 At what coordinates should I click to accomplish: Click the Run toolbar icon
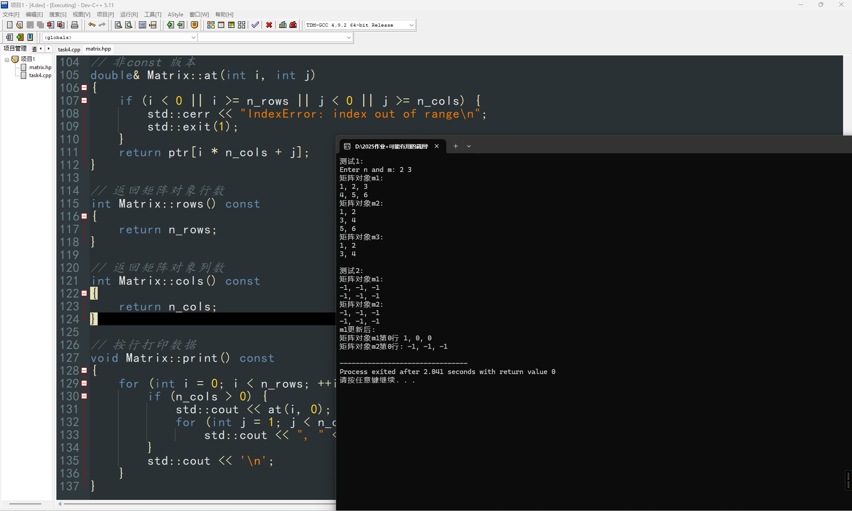click(x=221, y=25)
